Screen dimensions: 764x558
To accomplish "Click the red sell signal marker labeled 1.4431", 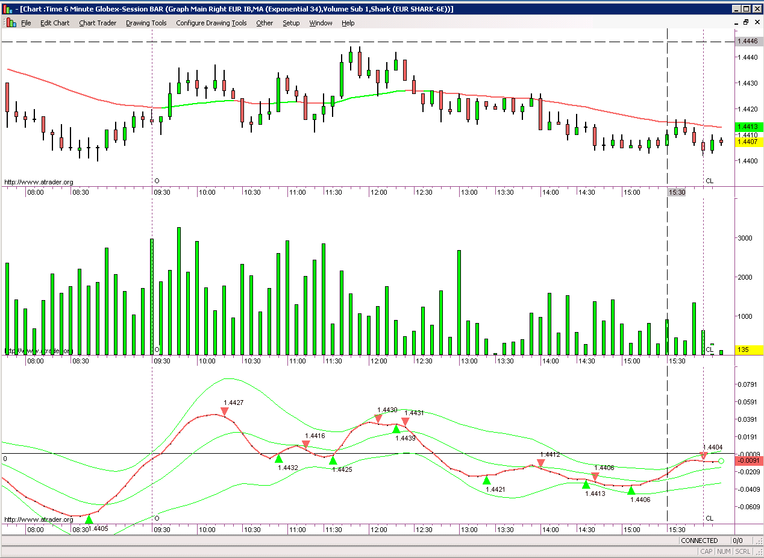I will pyautogui.click(x=405, y=422).
